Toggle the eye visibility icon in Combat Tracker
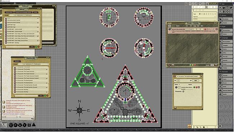Screen dimensions: 234x132 click(x=169, y=26)
